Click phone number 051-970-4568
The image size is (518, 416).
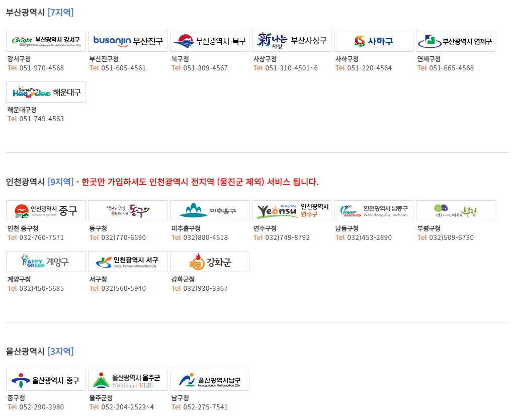click(42, 68)
